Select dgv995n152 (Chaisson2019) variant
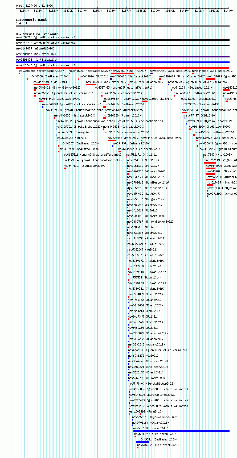The height and width of the screenshot is (458, 237). pyautogui.click(x=147, y=188)
